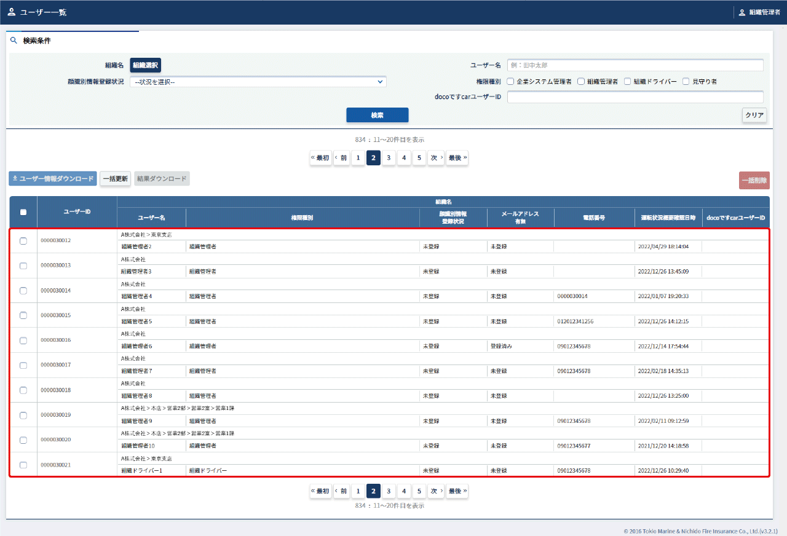Click the クリア button to reset filters
The image size is (787, 536).
[754, 116]
